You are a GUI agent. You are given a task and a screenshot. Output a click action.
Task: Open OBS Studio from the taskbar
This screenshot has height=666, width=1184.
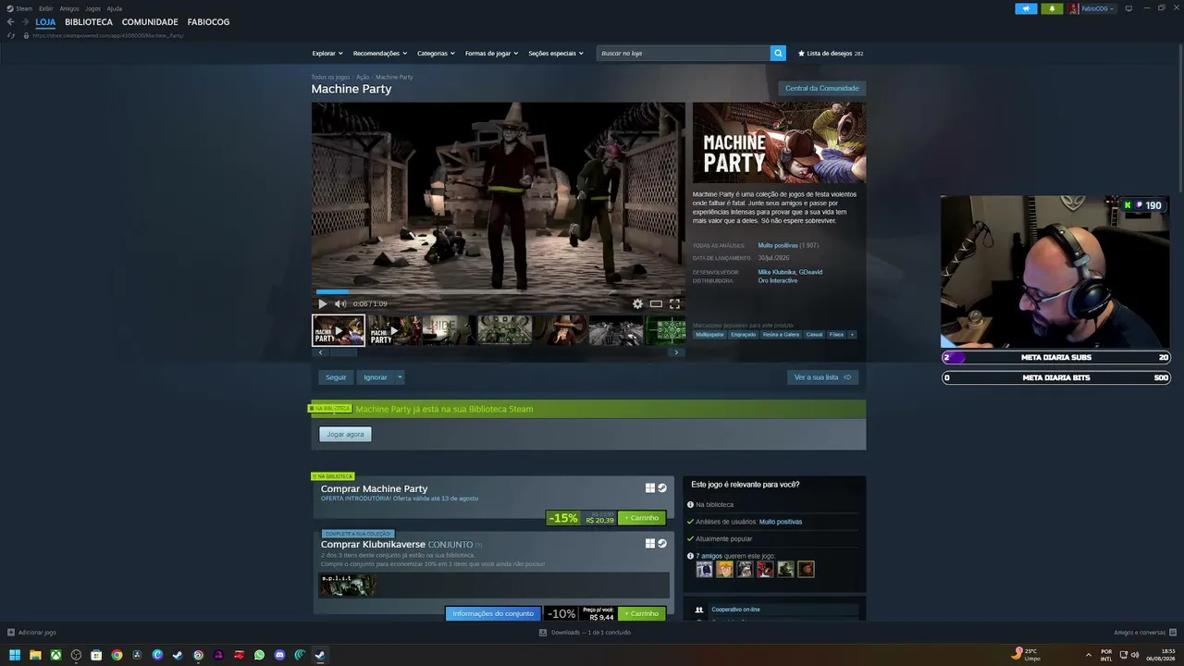[76, 655]
